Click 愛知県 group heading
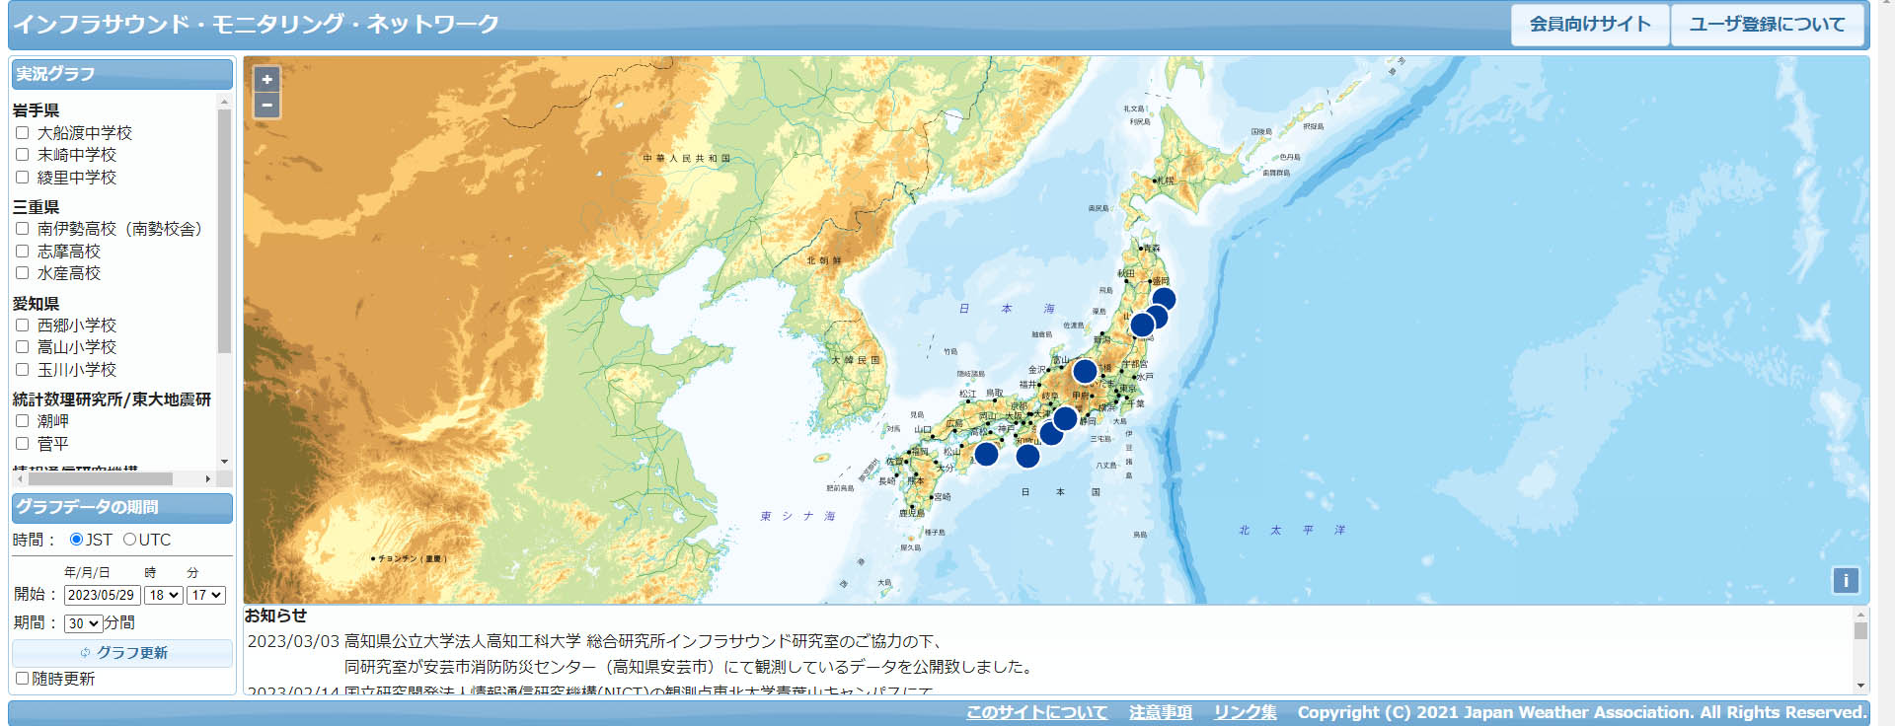1895x726 pixels. pos(36,304)
